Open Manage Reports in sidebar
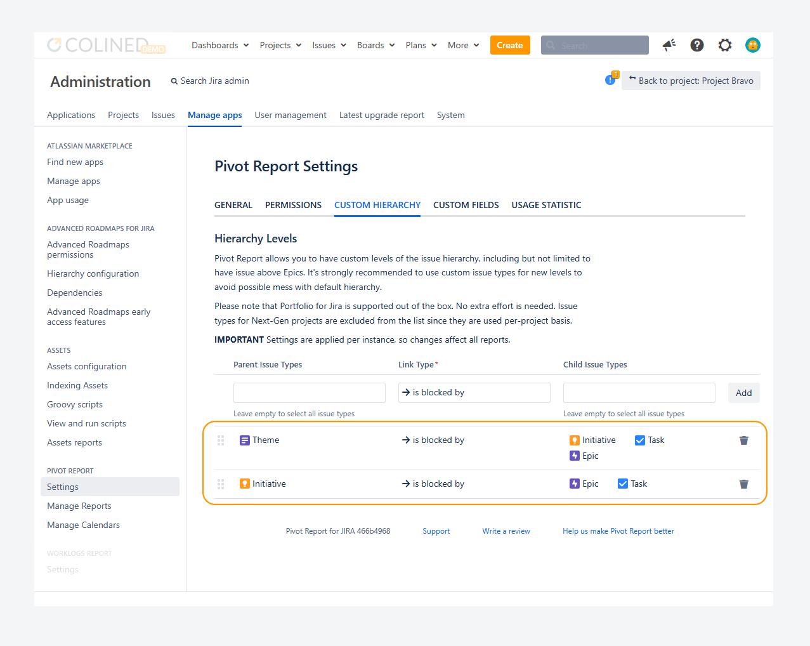Viewport: 810px width, 646px height. (x=79, y=506)
